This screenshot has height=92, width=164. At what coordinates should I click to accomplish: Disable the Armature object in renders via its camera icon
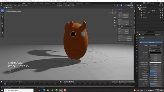[162, 11]
